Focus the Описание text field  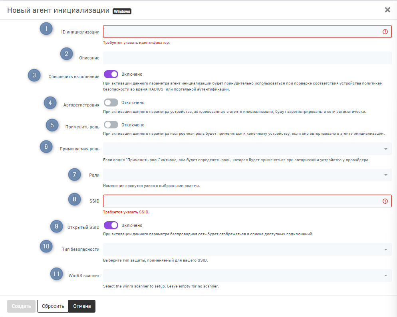[247, 58]
